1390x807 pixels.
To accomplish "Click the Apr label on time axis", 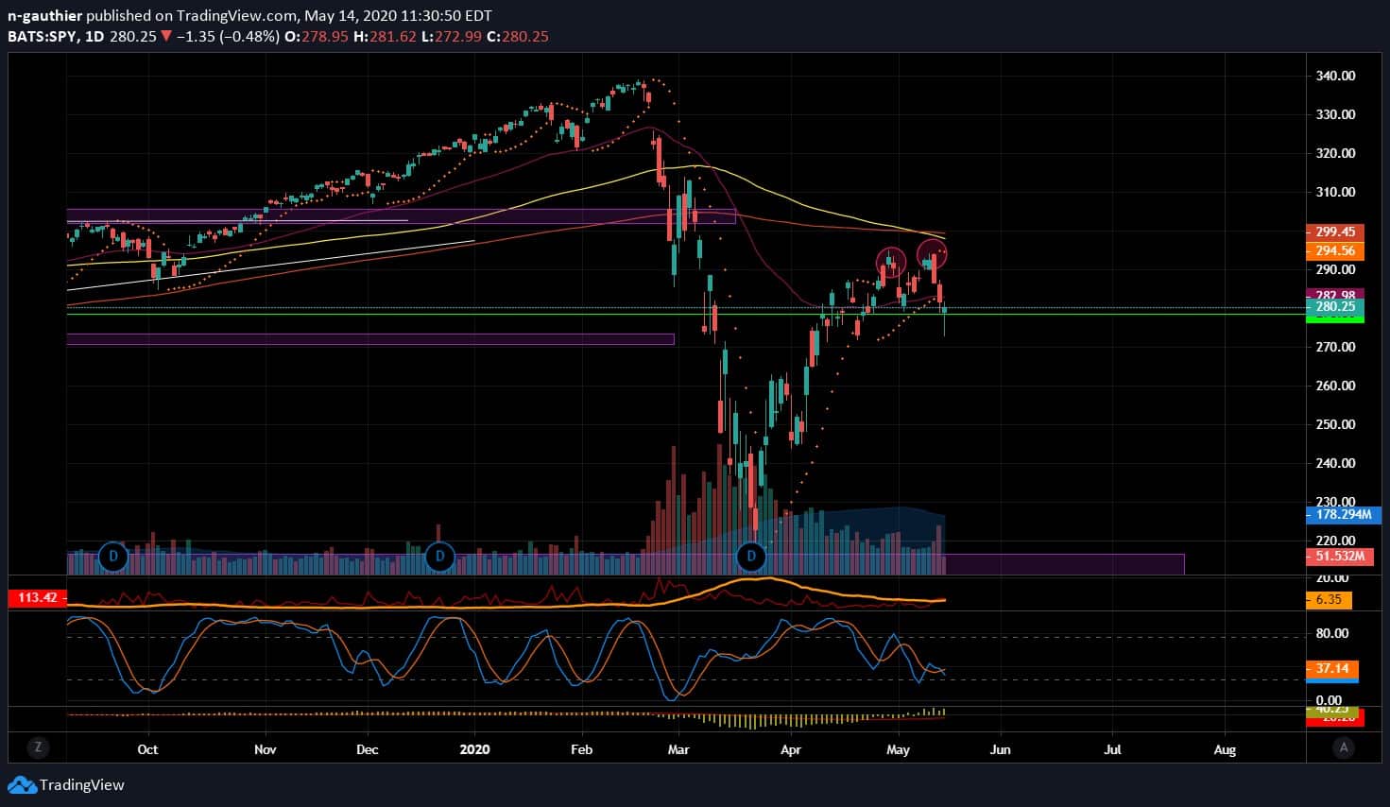I will point(791,750).
